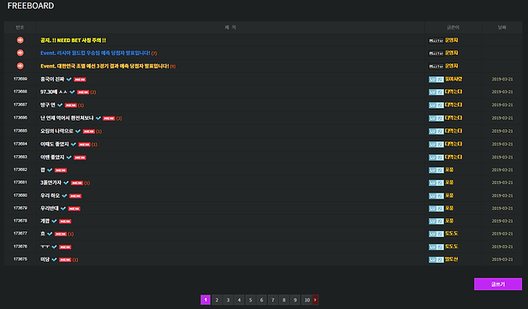
Task: Click the author name in row 173689
Action: [x=454, y=79]
